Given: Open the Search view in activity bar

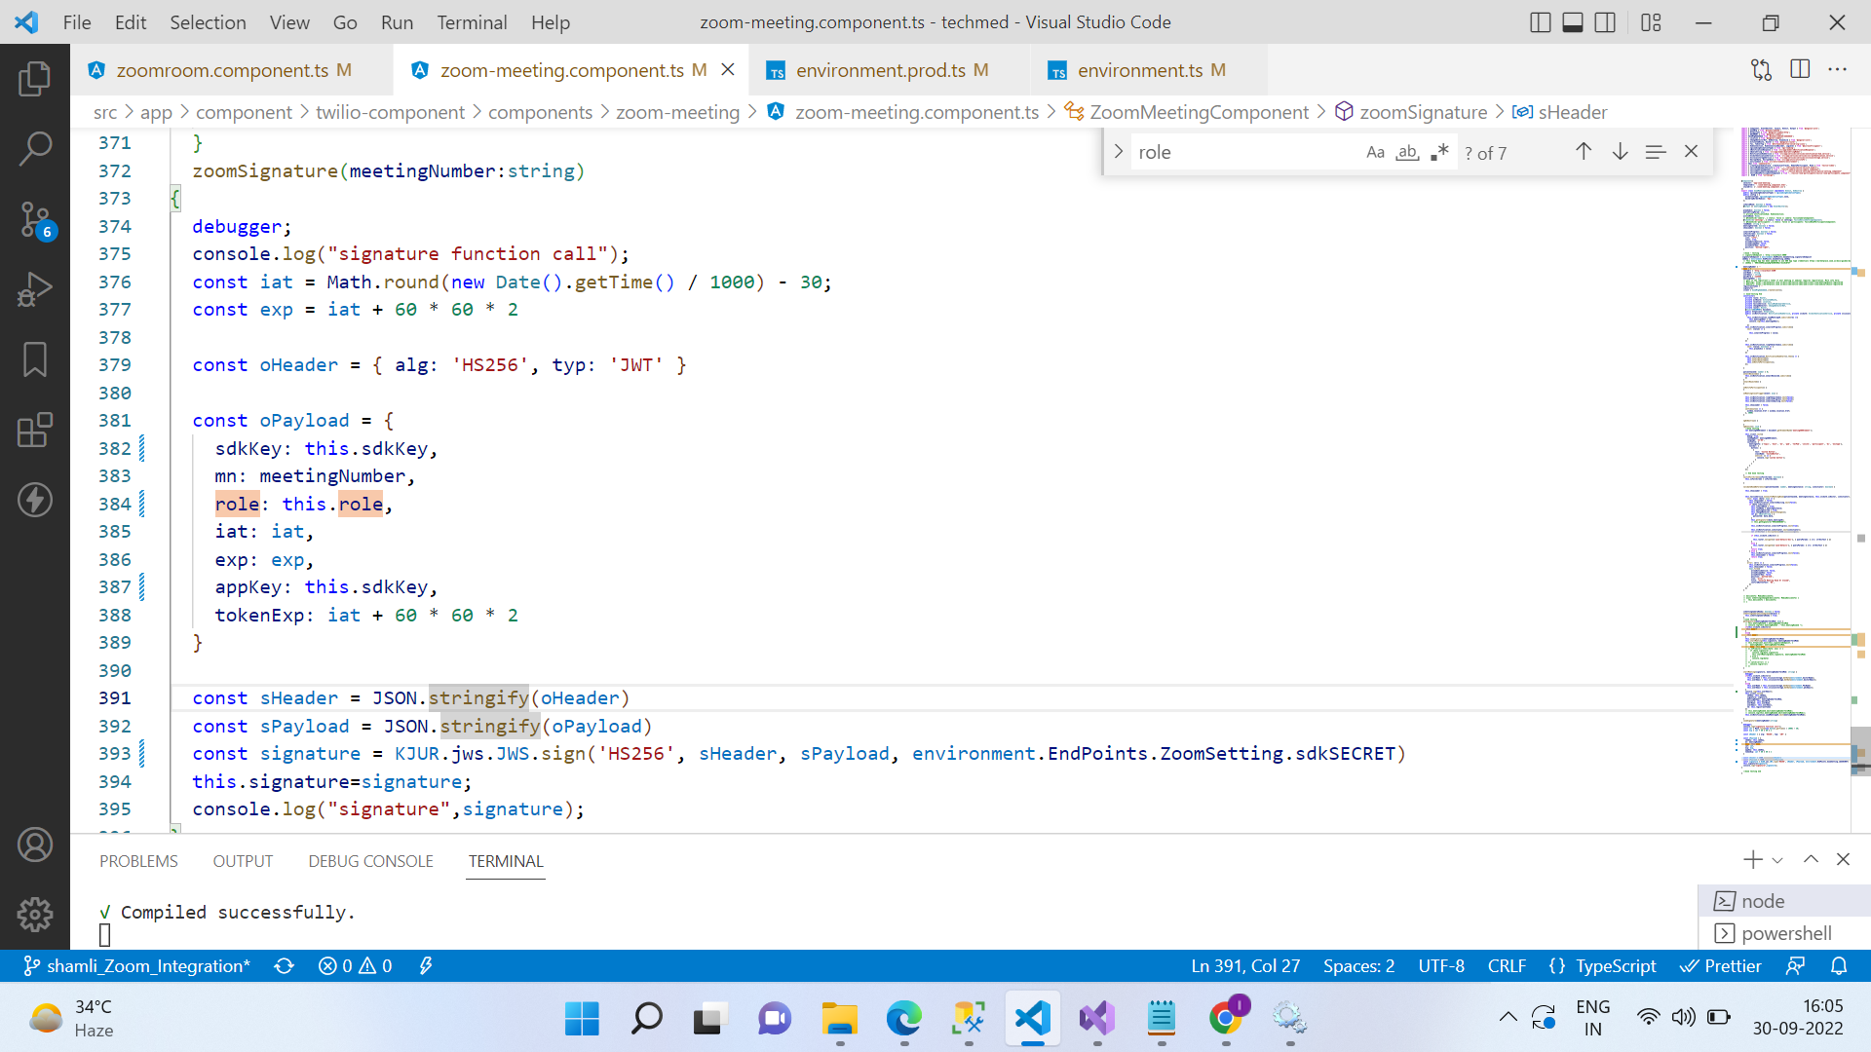Looking at the screenshot, I should pyautogui.click(x=35, y=149).
